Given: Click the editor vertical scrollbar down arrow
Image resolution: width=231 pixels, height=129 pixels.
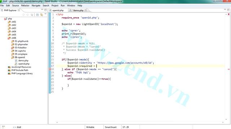Looking at the screenshot, I should tap(226, 119).
